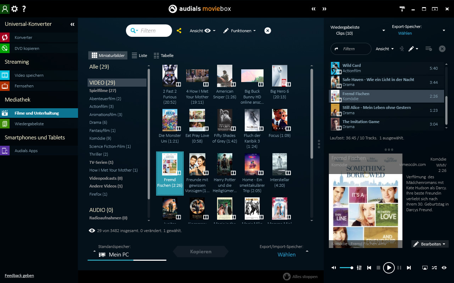
Task: Open Audials Apps in the sidebar
Action: tap(39, 151)
